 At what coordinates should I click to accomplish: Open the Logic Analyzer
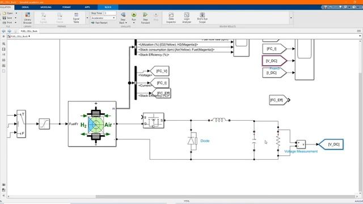[x=187, y=18]
